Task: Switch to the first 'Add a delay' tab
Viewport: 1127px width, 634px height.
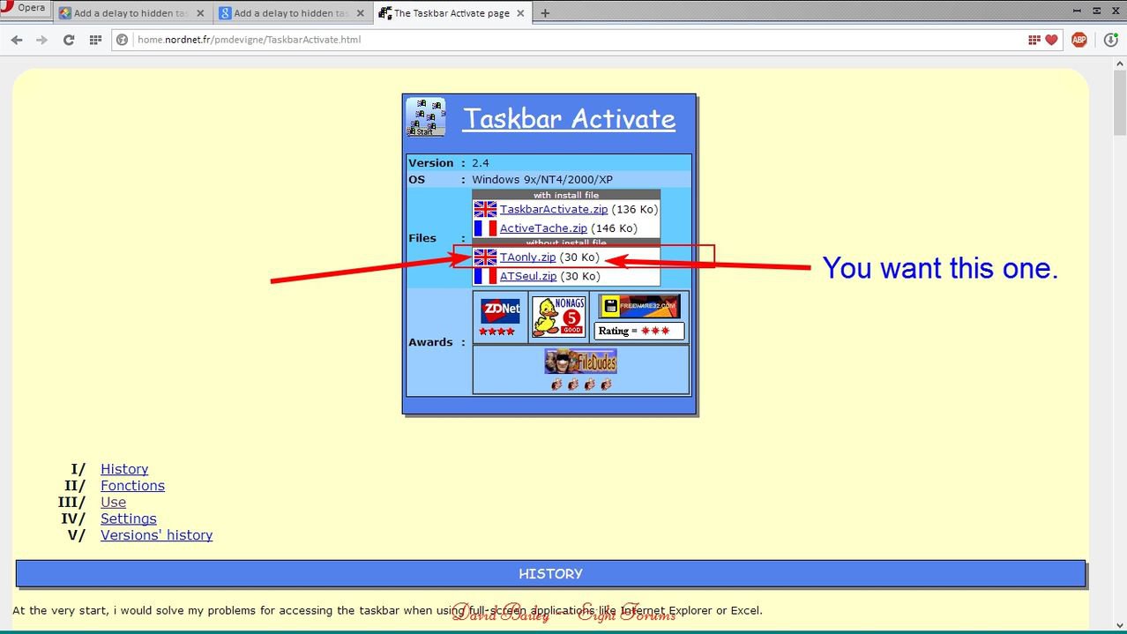Action: coord(130,13)
